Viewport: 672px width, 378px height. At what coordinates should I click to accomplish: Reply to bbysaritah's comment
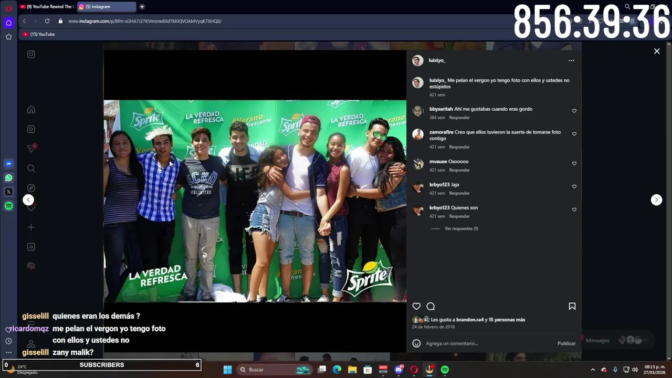coord(459,118)
